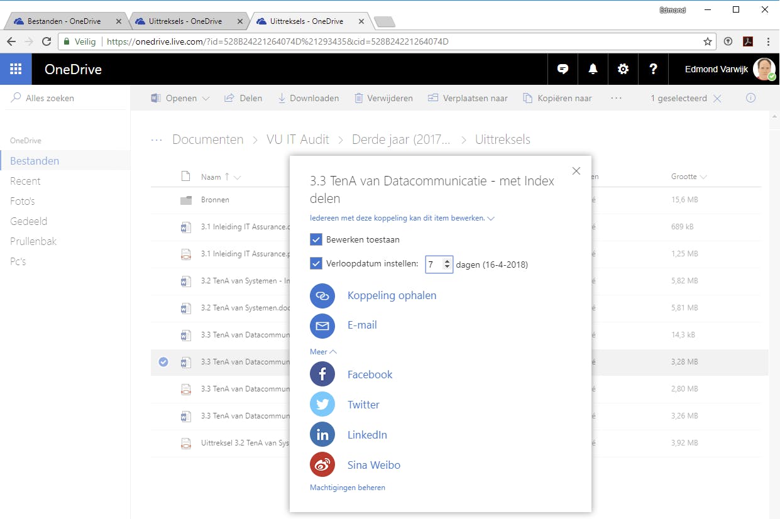Screen dimensions: 780x519
Task: Increase the expiration days stepper
Action: pos(447,261)
